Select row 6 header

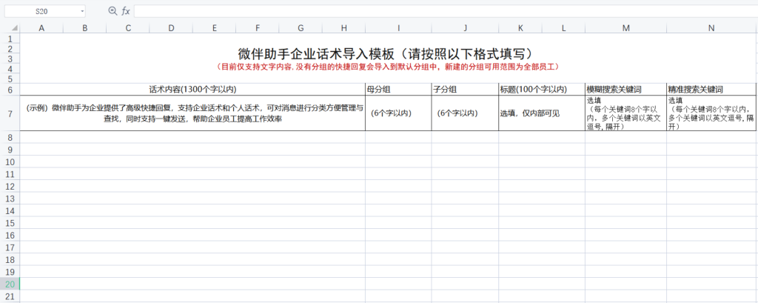tap(10, 90)
